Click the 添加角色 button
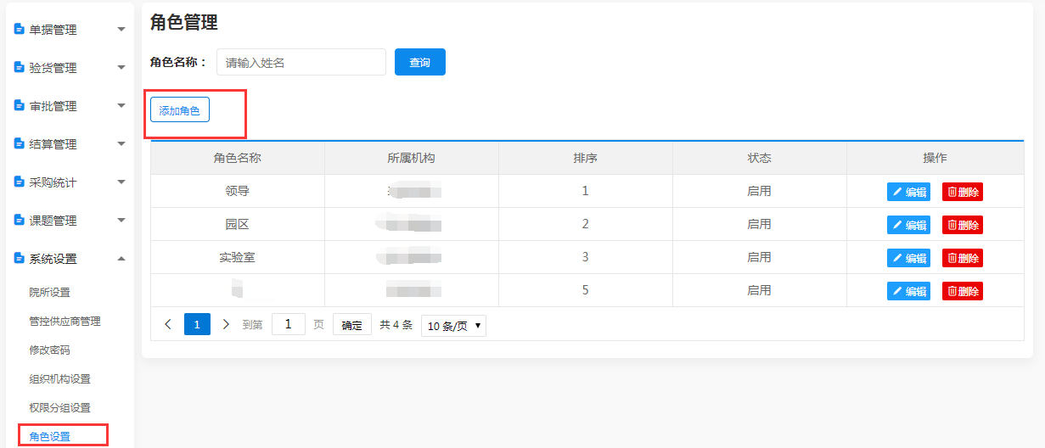 tap(179, 110)
